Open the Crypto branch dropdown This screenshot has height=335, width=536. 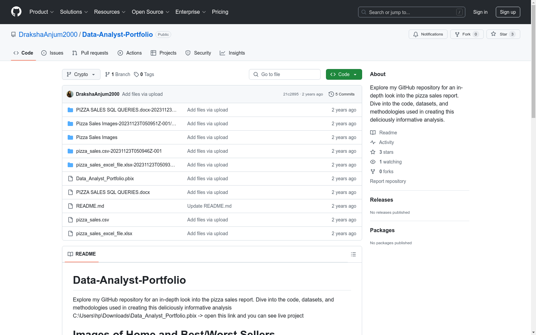(x=81, y=74)
